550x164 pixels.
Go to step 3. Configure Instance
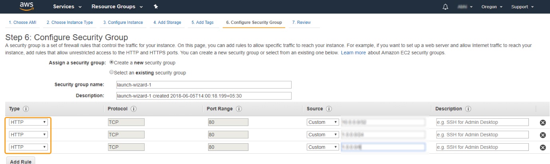[x=123, y=22]
